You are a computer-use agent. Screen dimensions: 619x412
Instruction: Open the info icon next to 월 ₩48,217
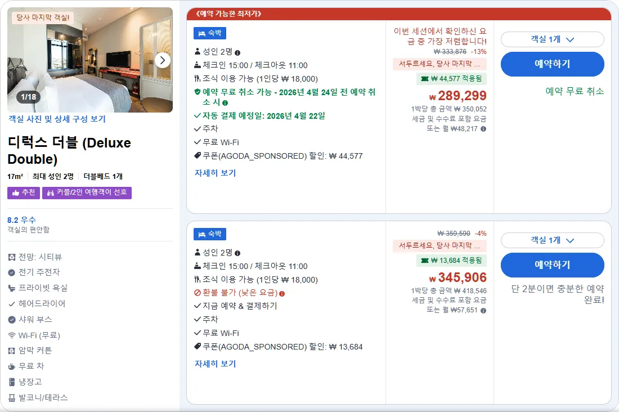483,129
